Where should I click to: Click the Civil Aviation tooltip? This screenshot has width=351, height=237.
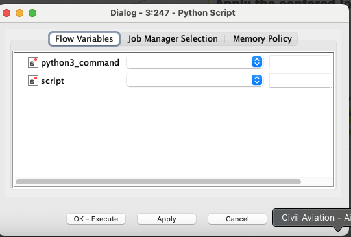(x=312, y=218)
